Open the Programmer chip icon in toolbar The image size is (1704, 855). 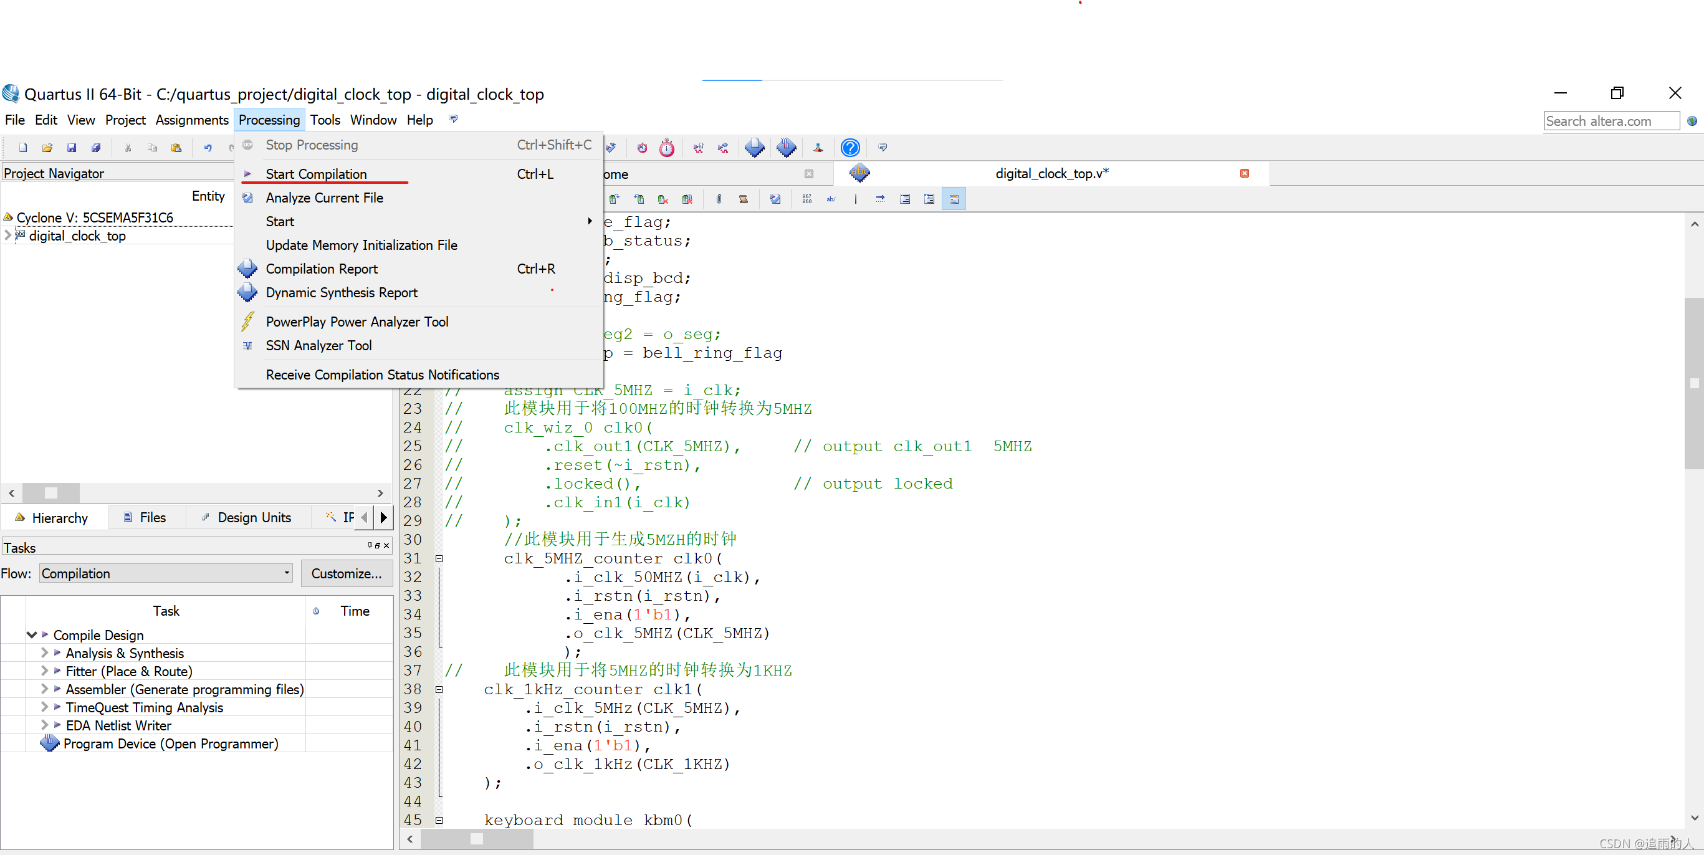(x=786, y=148)
